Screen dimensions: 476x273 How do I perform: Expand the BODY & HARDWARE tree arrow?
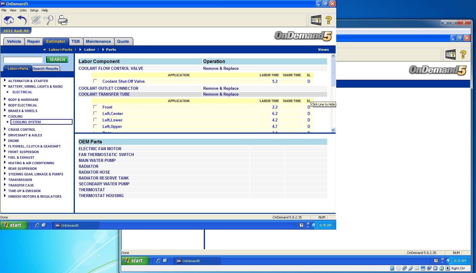[5, 99]
